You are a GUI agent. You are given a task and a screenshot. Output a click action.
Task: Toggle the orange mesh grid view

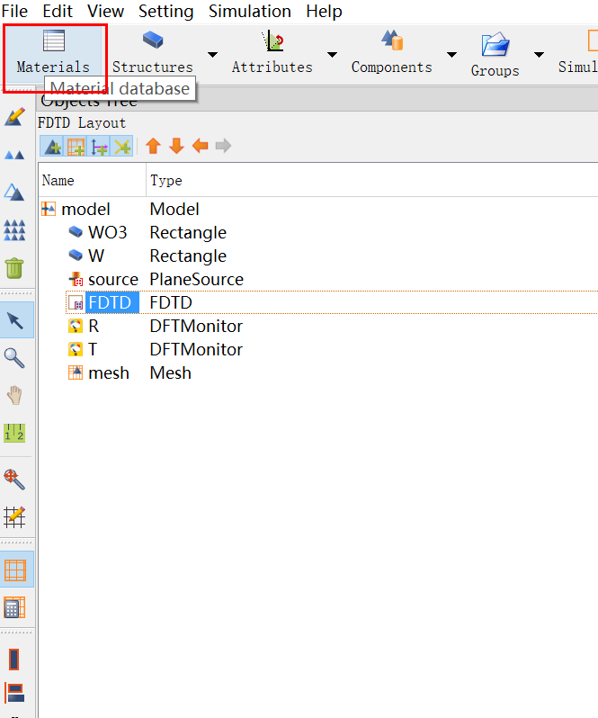point(15,570)
